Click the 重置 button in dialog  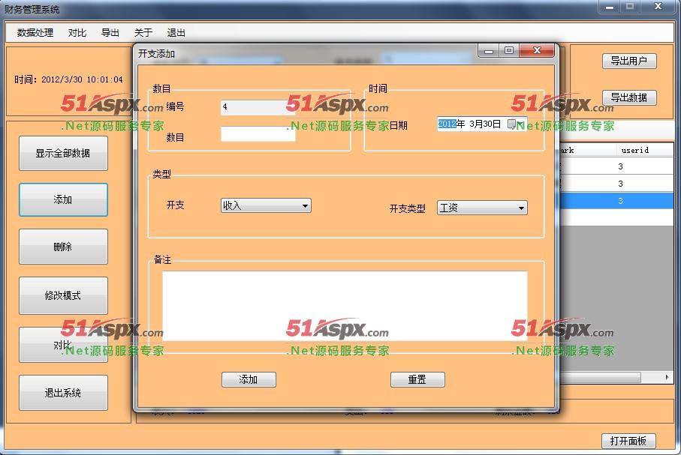coord(417,379)
